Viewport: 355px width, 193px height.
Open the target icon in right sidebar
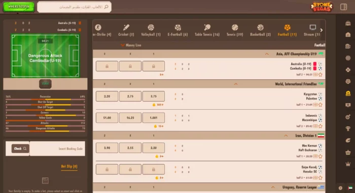click(x=348, y=117)
